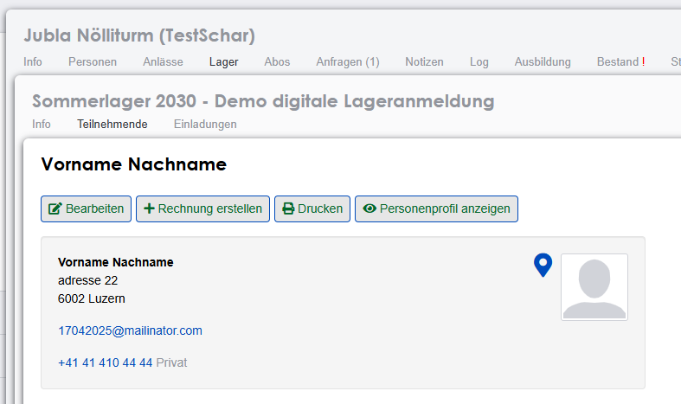Click the blue map location pin icon
The width and height of the screenshot is (681, 404).
pyautogui.click(x=543, y=265)
